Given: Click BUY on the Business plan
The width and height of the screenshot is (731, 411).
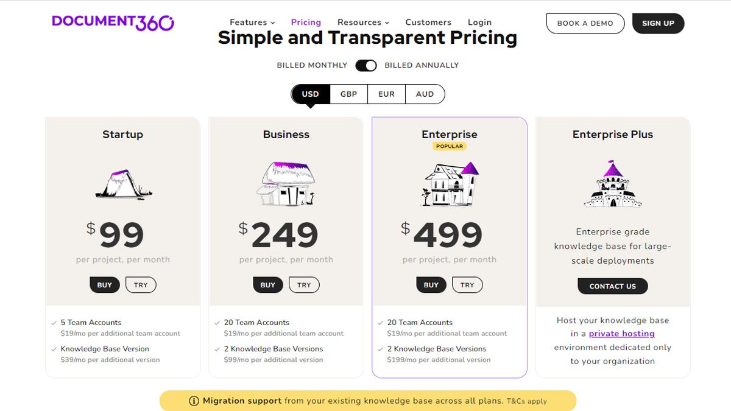Looking at the screenshot, I should [x=267, y=284].
